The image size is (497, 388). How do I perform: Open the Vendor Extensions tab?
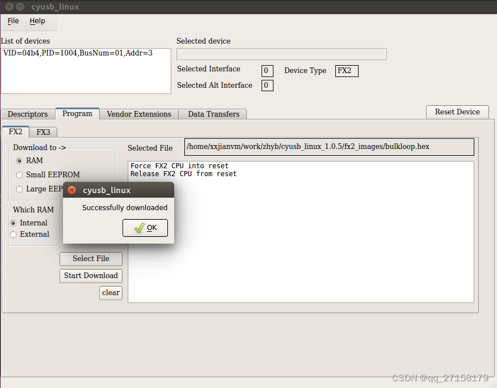(138, 114)
